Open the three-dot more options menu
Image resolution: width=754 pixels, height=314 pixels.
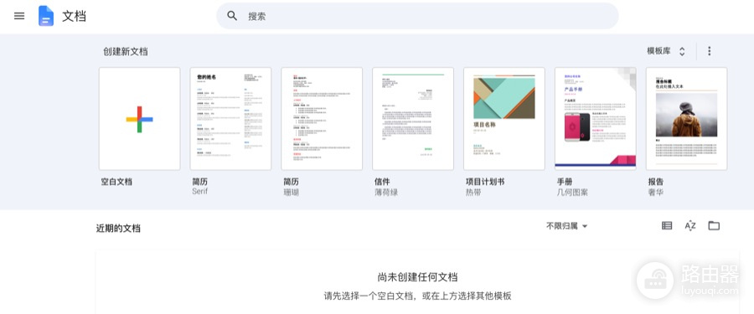(709, 51)
